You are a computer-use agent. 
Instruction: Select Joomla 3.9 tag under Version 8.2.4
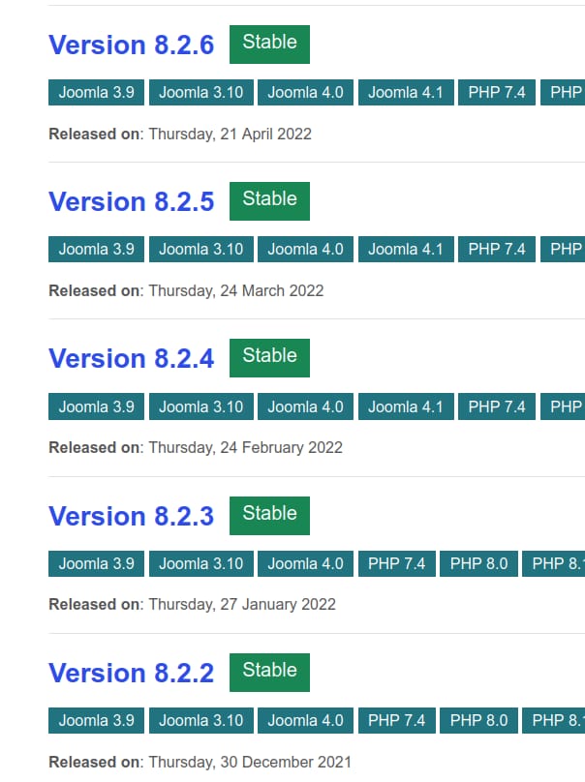(x=96, y=406)
